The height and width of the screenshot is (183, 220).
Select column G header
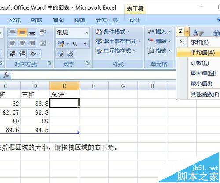tap(123, 86)
